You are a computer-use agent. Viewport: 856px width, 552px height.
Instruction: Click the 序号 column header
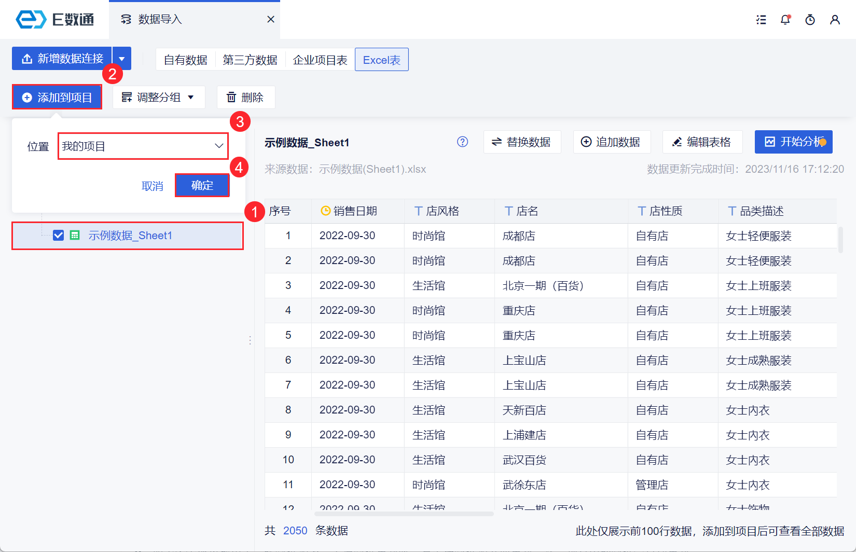tap(288, 211)
